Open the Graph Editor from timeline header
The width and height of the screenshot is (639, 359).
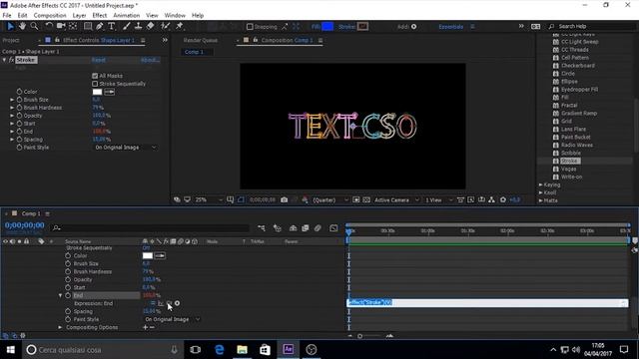[x=333, y=228]
